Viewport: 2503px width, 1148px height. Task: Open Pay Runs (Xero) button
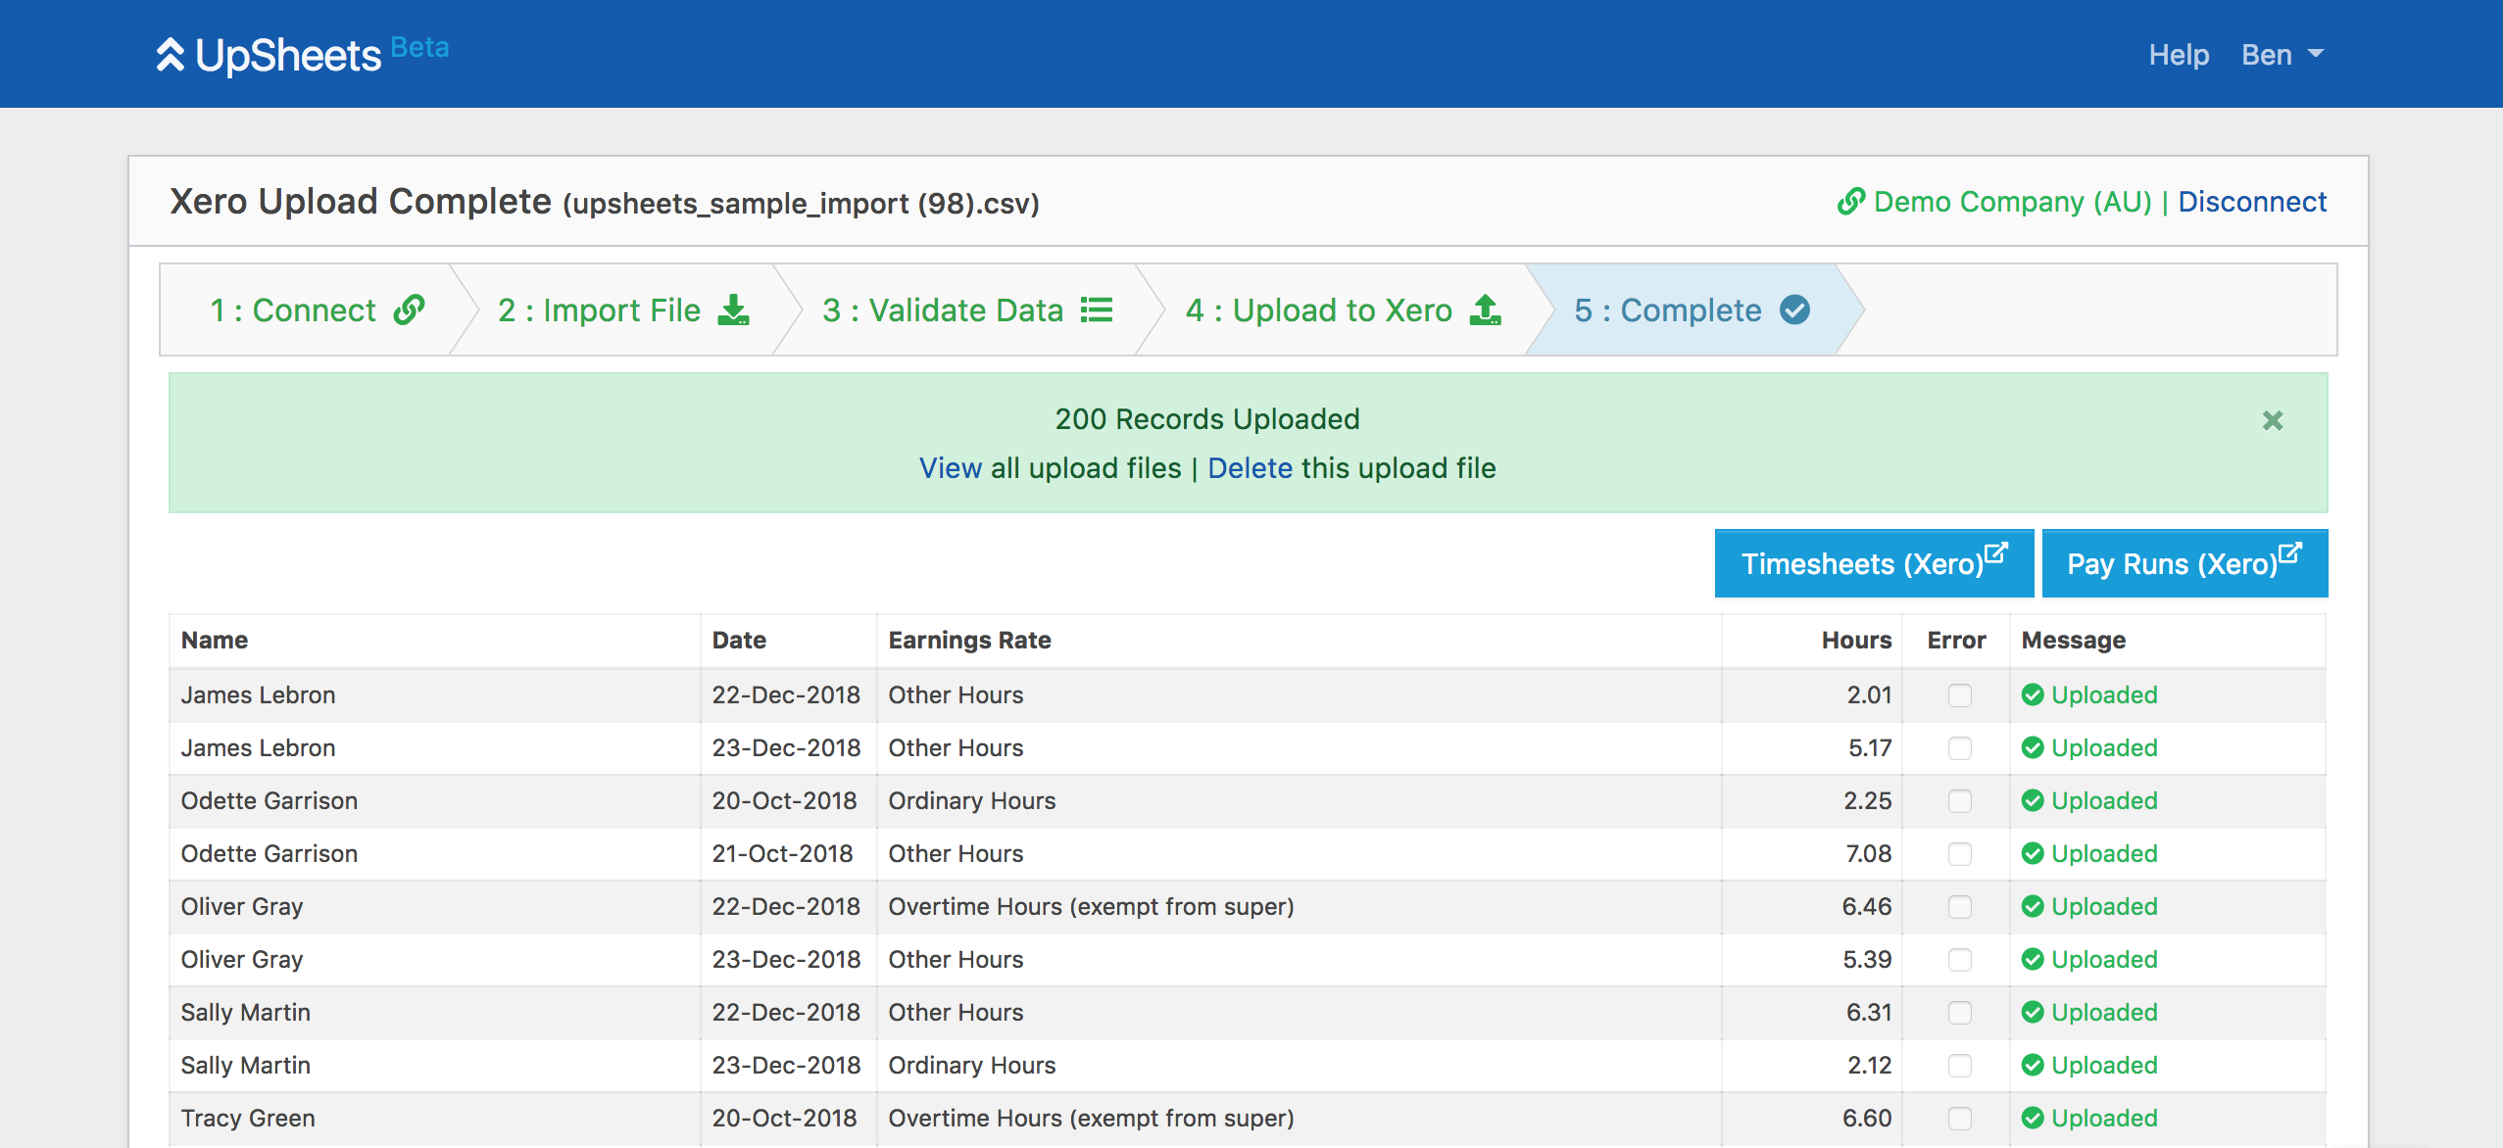2184,563
